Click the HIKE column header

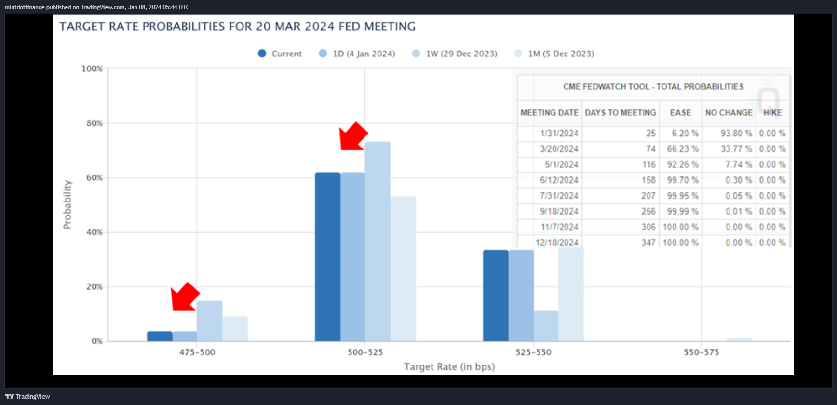pos(772,113)
